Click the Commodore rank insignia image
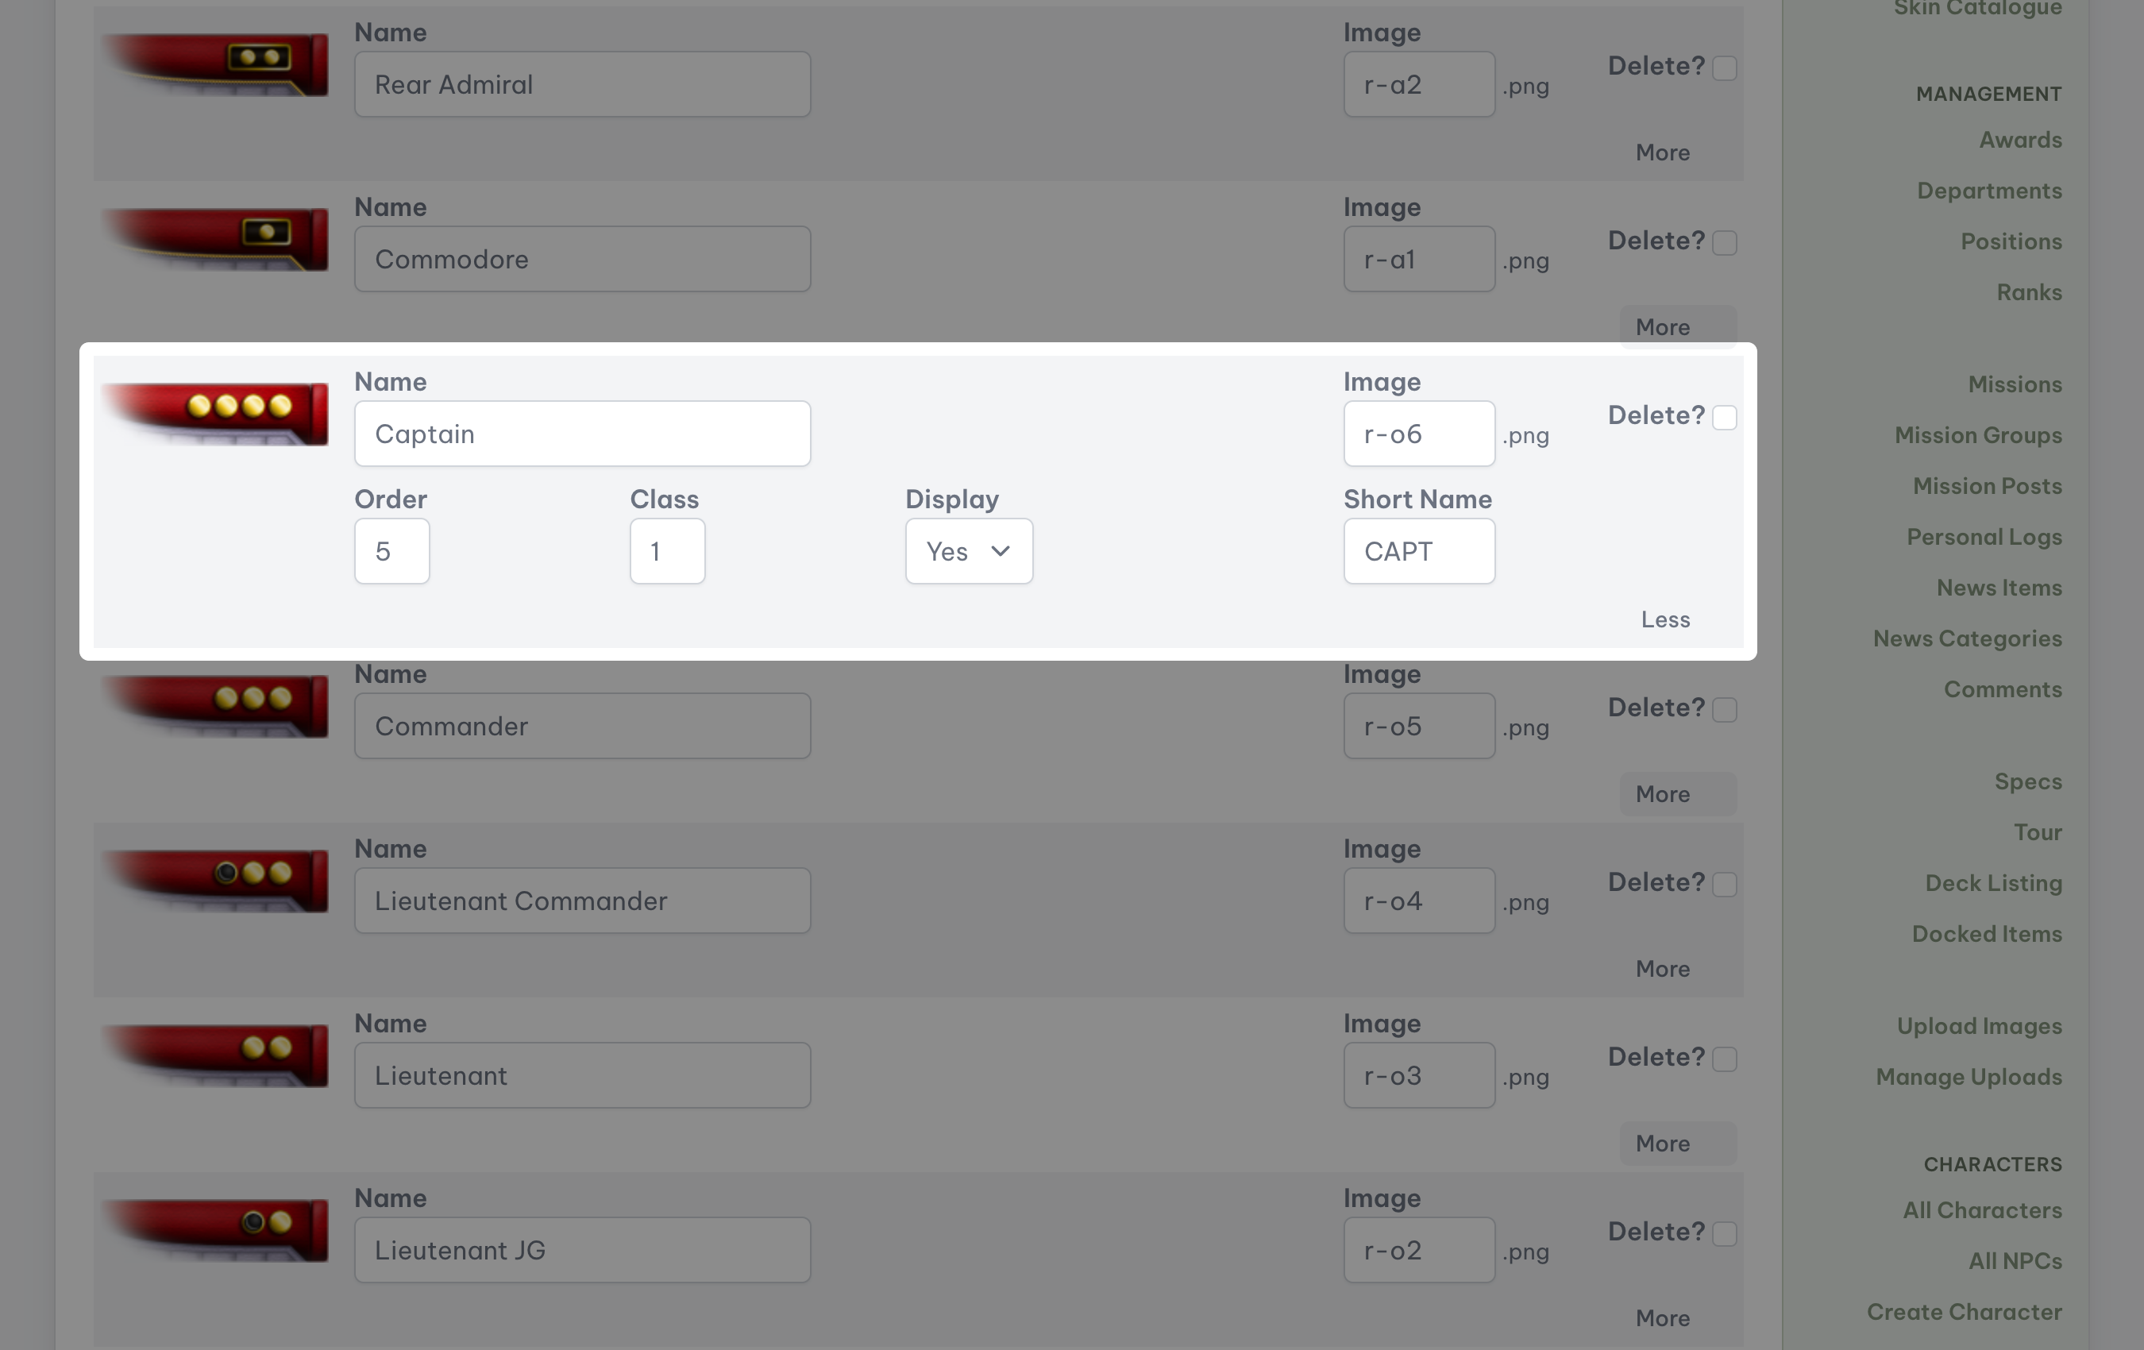 coord(216,240)
